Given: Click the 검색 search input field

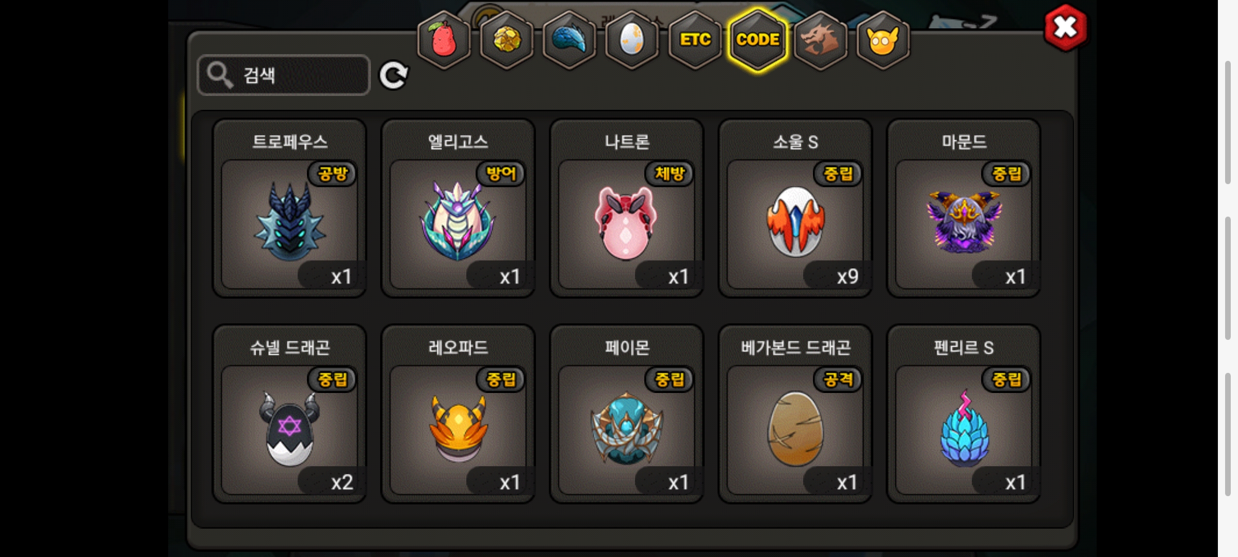Looking at the screenshot, I should [x=284, y=75].
